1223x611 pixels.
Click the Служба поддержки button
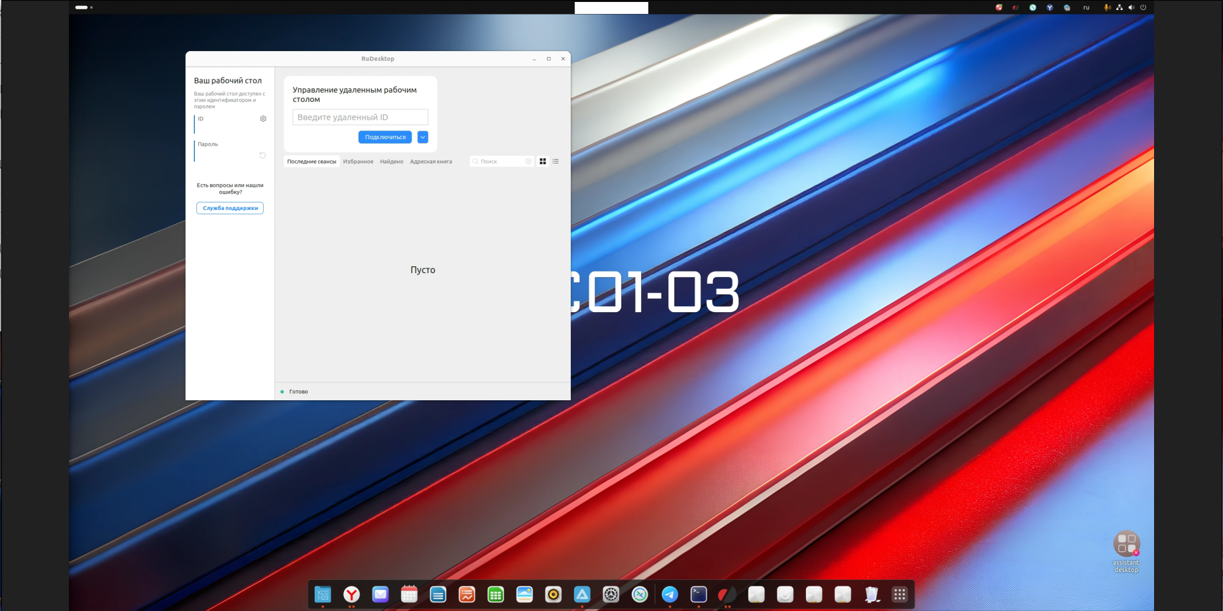pos(230,208)
